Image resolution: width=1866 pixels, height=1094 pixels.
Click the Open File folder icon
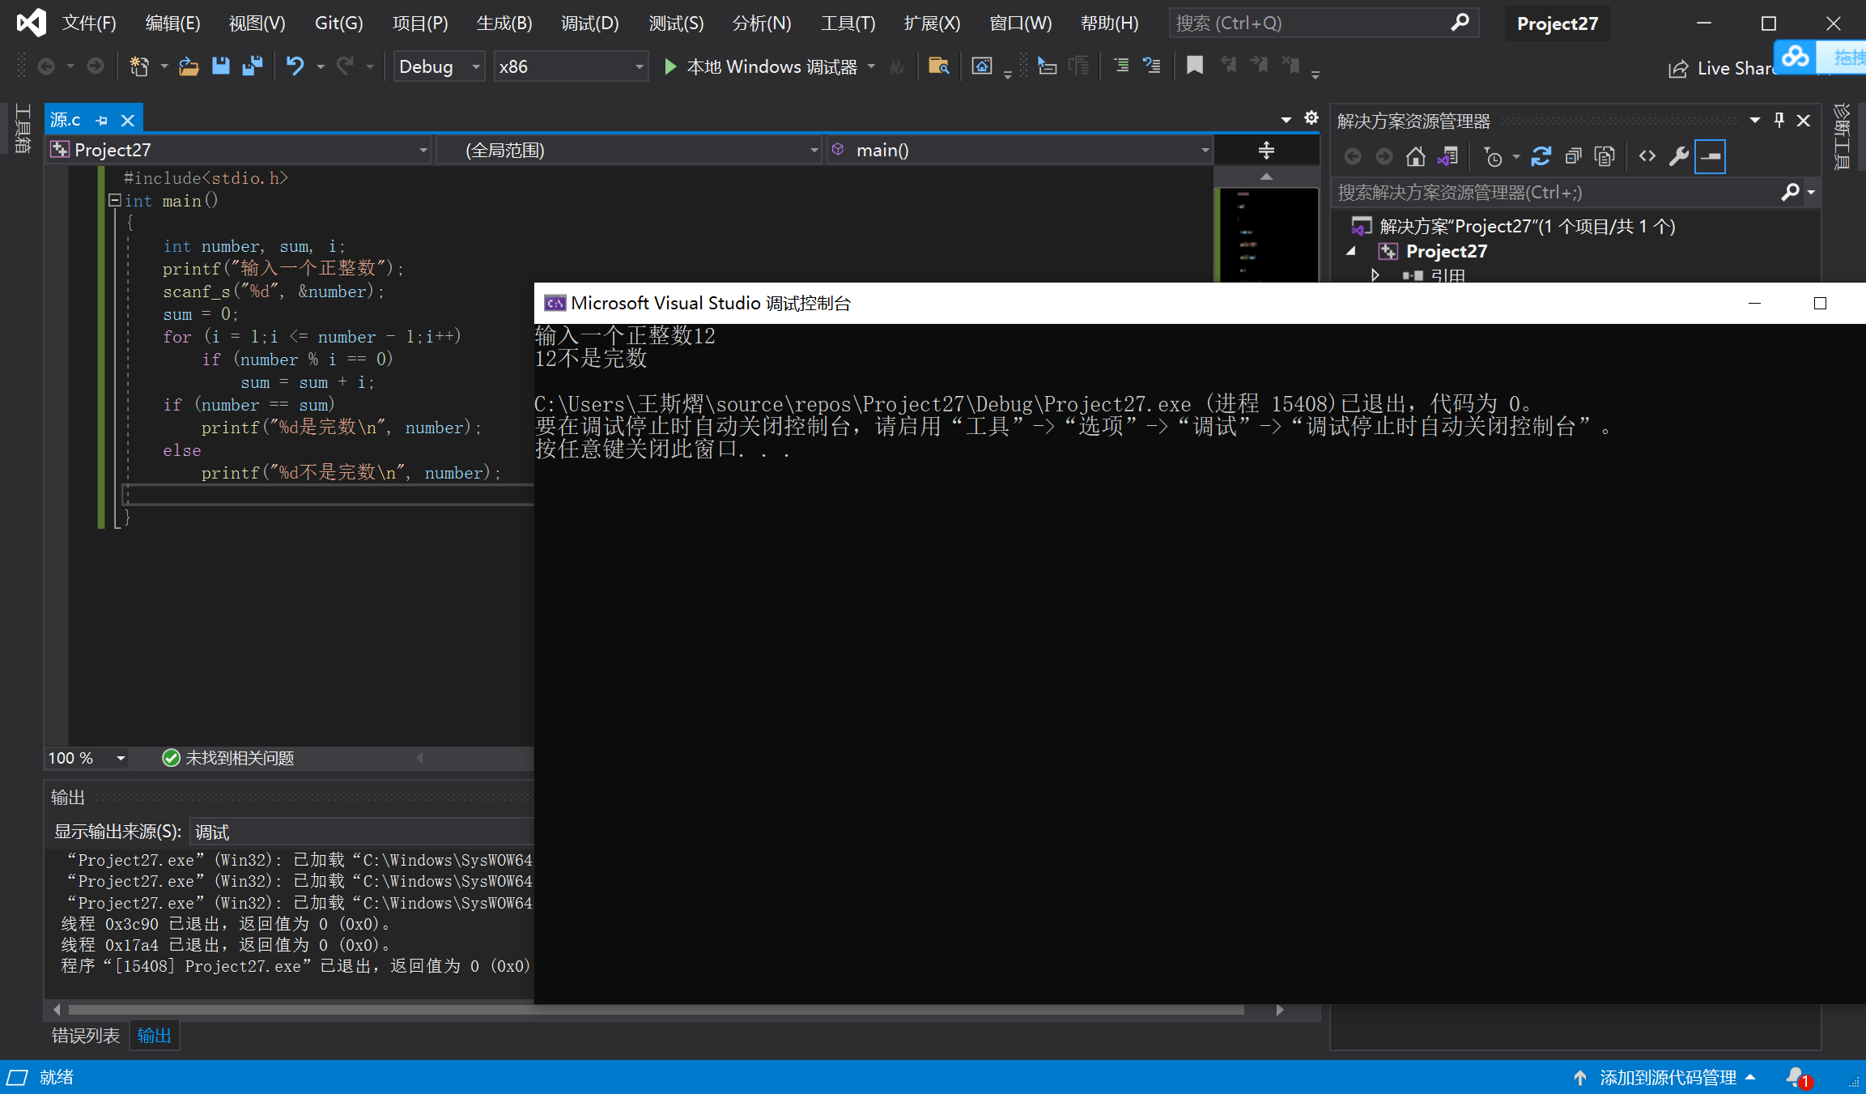coord(189,66)
